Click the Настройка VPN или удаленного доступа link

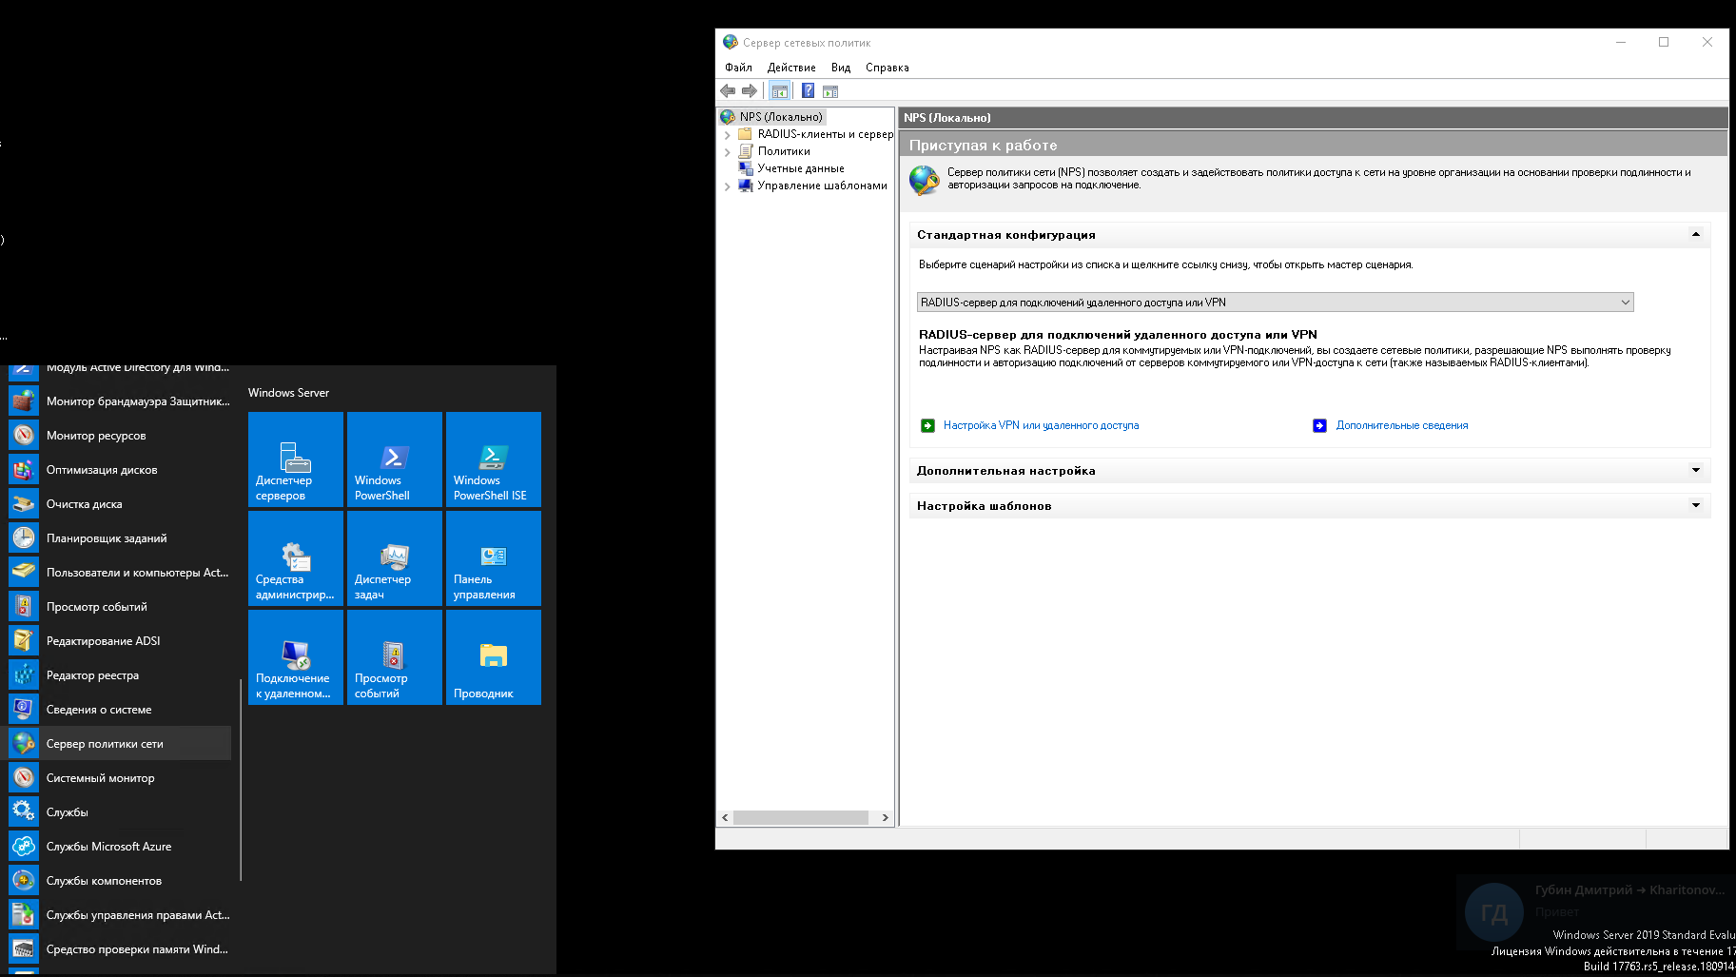coord(1041,425)
